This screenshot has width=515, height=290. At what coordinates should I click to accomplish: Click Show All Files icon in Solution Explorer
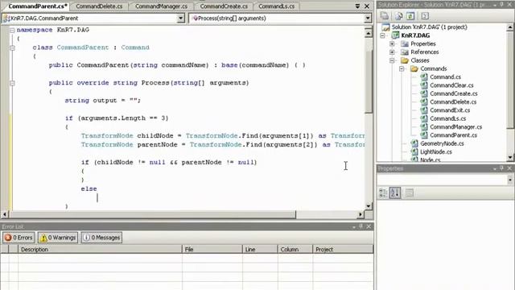point(399,16)
